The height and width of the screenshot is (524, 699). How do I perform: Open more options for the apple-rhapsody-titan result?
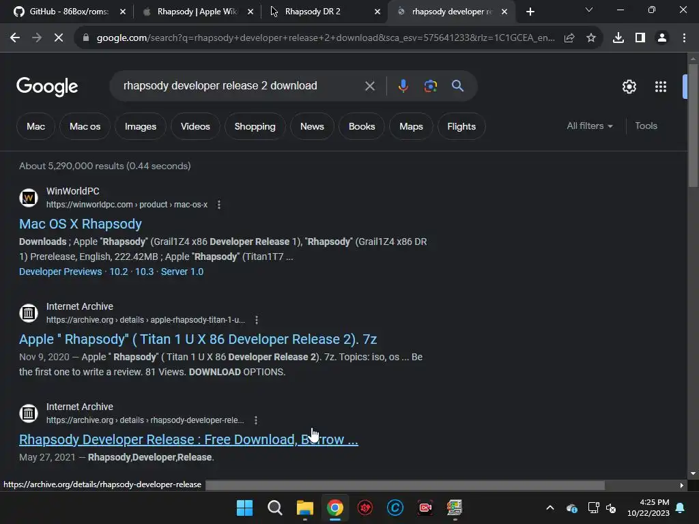pyautogui.click(x=257, y=320)
